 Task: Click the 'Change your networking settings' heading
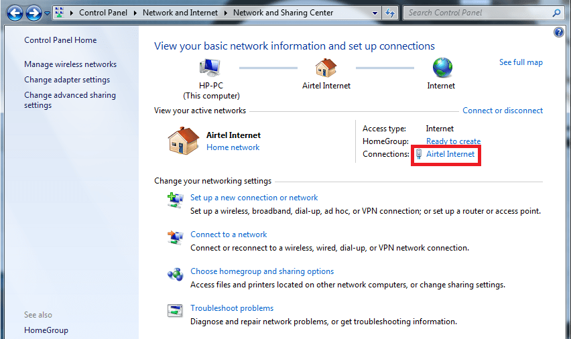(x=212, y=181)
